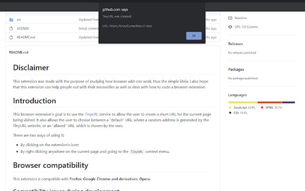Click the JavaScript segment of the language bar
The image size is (305, 191).
tap(242, 102)
